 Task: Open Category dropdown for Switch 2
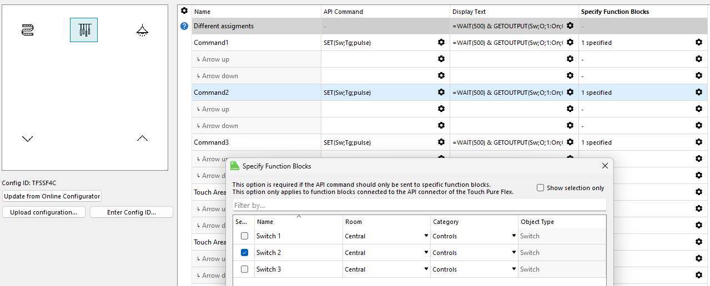(x=514, y=253)
